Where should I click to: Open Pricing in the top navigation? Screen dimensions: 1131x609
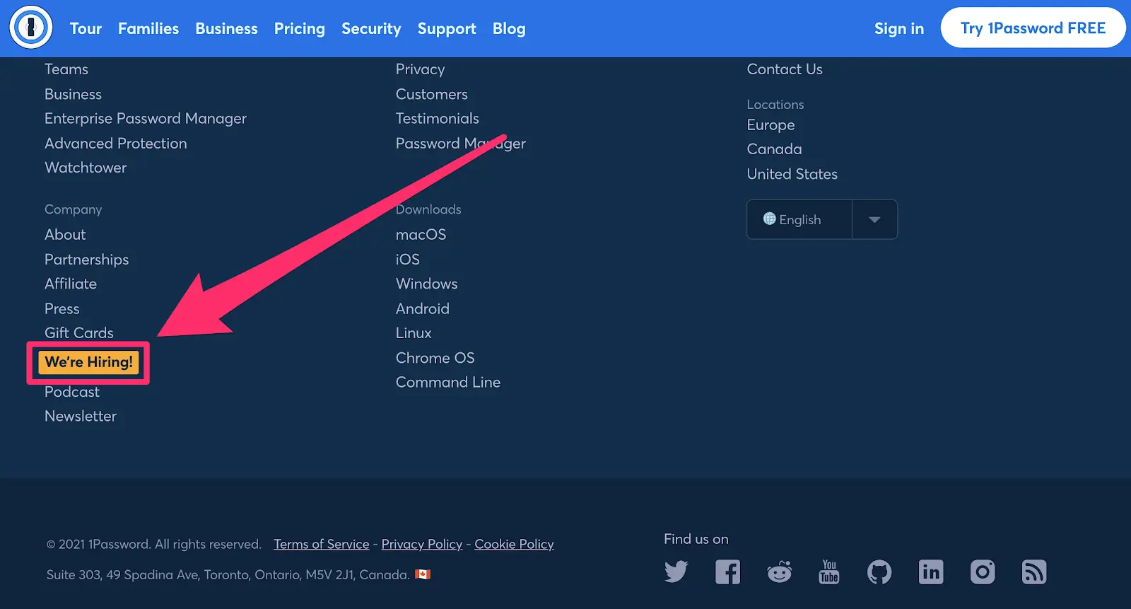pyautogui.click(x=300, y=28)
